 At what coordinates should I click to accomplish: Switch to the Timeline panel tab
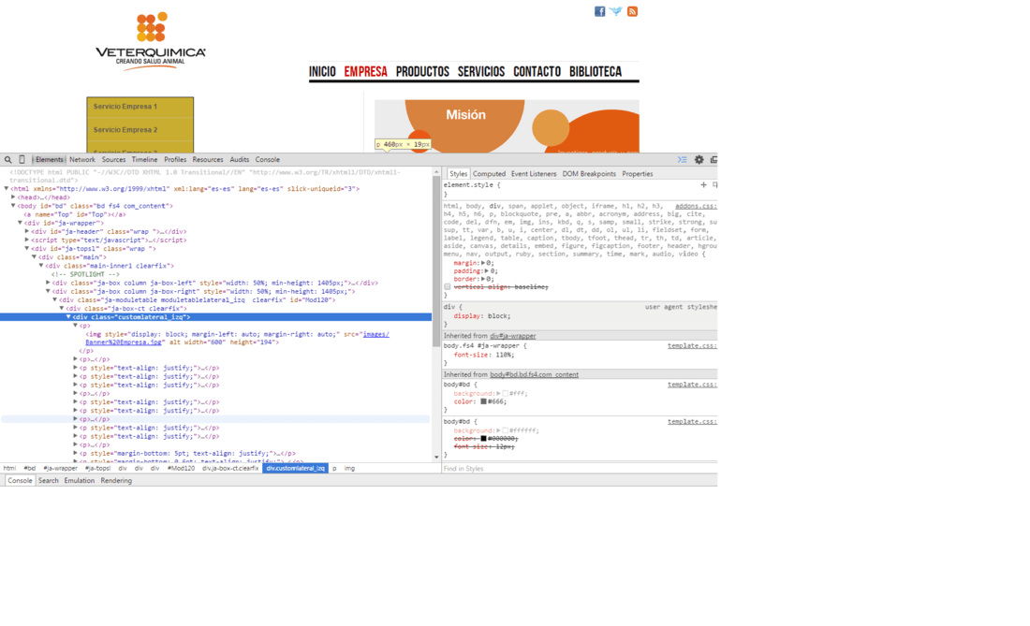tap(144, 159)
